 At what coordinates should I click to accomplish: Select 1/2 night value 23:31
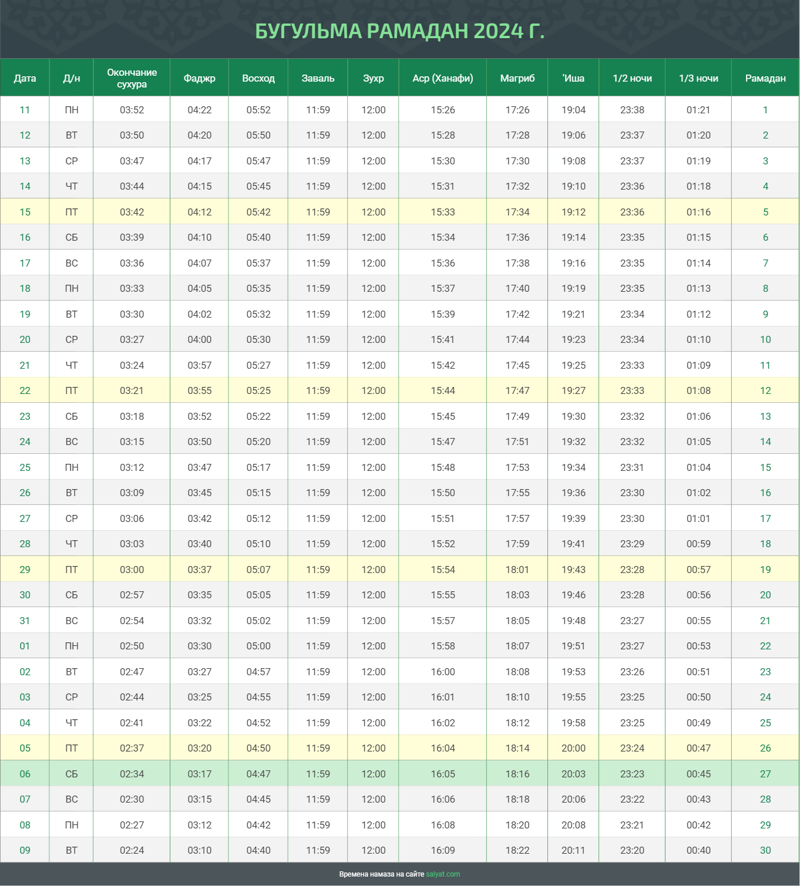[632, 467]
